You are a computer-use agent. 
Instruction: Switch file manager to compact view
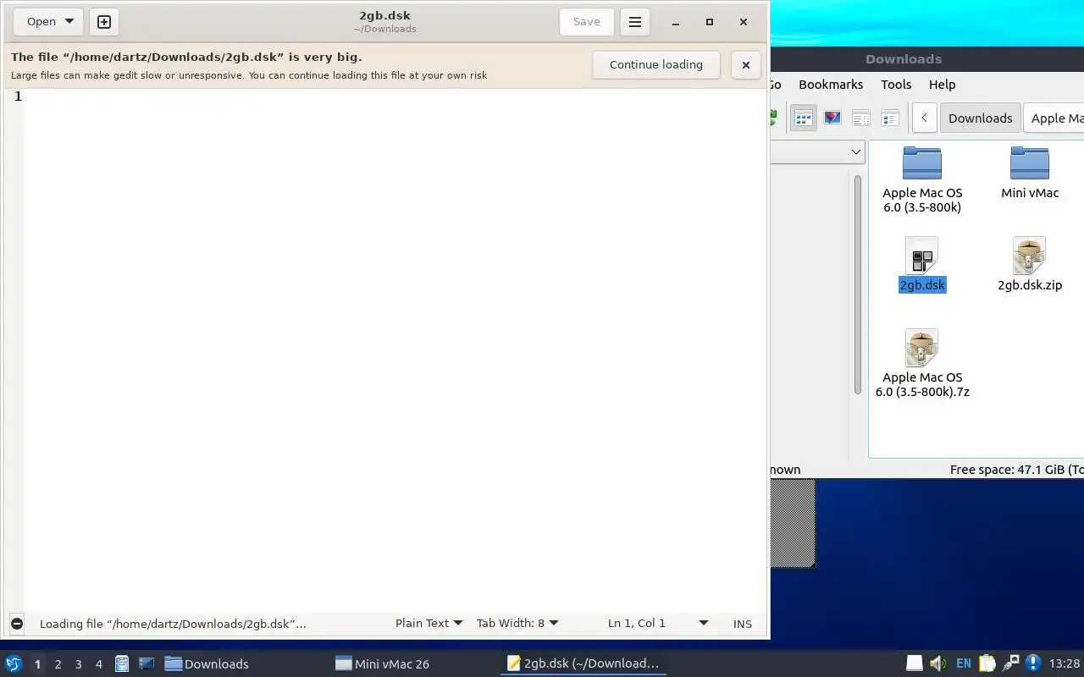coord(861,118)
